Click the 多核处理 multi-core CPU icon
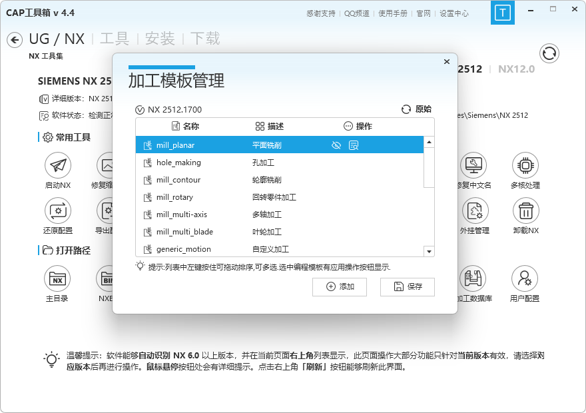Screen dimensions: 586x413 click(x=525, y=165)
